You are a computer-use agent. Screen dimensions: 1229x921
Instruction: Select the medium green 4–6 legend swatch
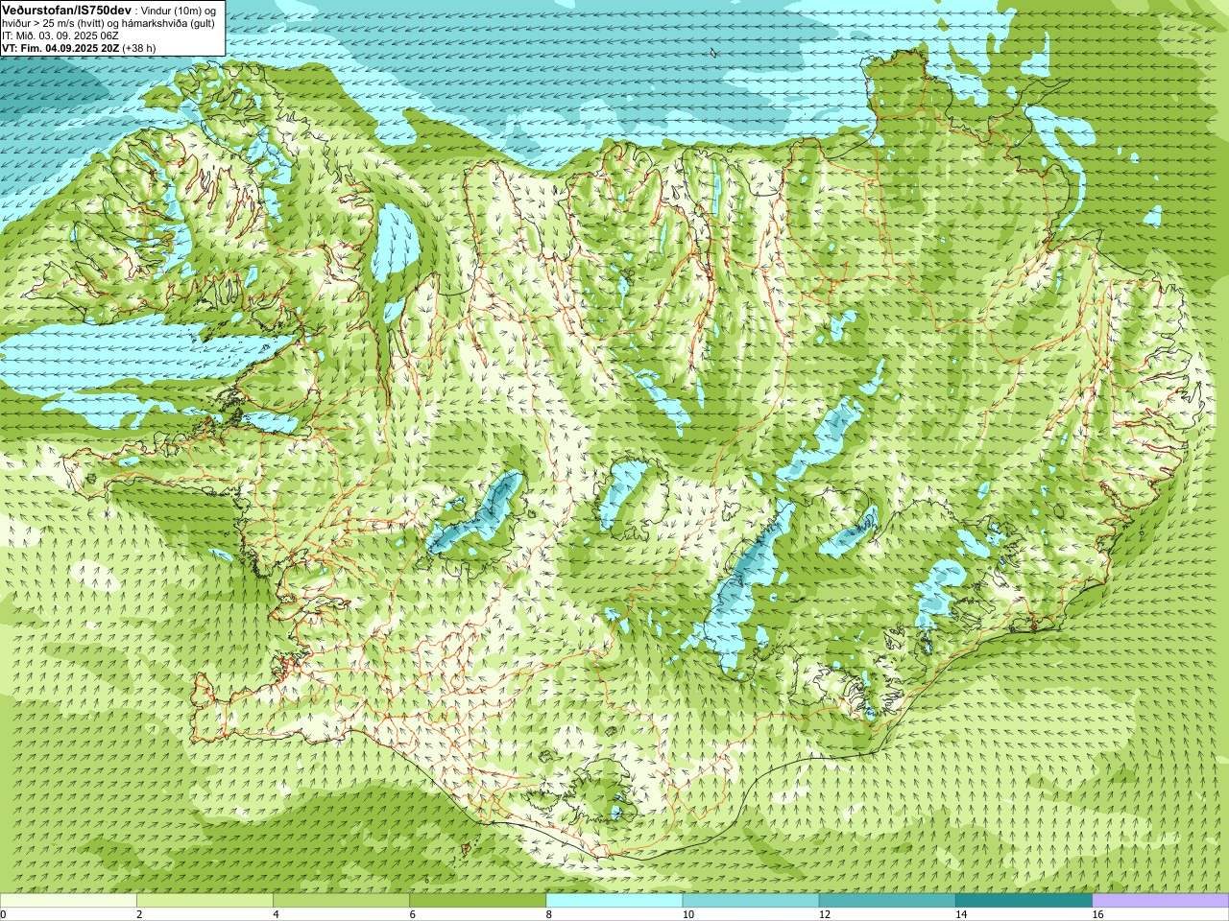[x=341, y=901]
